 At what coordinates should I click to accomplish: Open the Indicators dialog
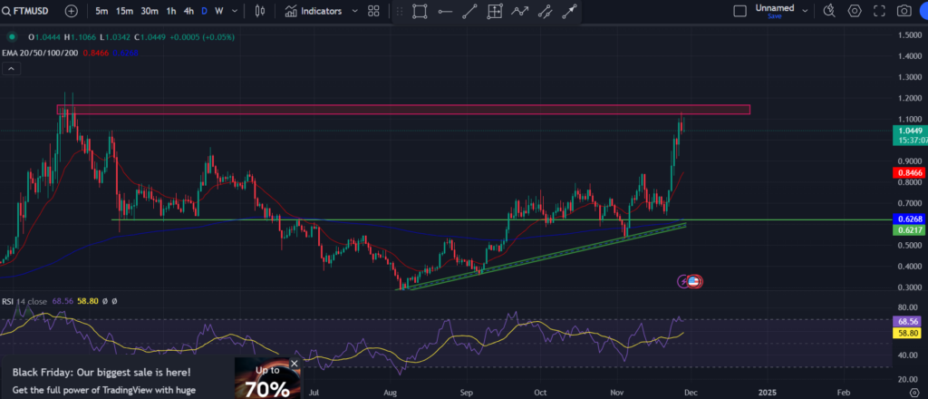point(313,11)
